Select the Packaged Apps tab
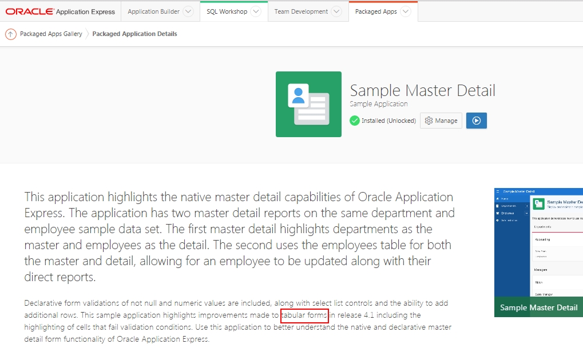This screenshot has width=583, height=348. pyautogui.click(x=376, y=11)
